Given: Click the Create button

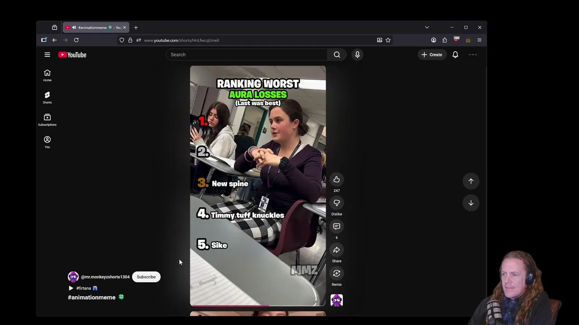Looking at the screenshot, I should [x=432, y=55].
